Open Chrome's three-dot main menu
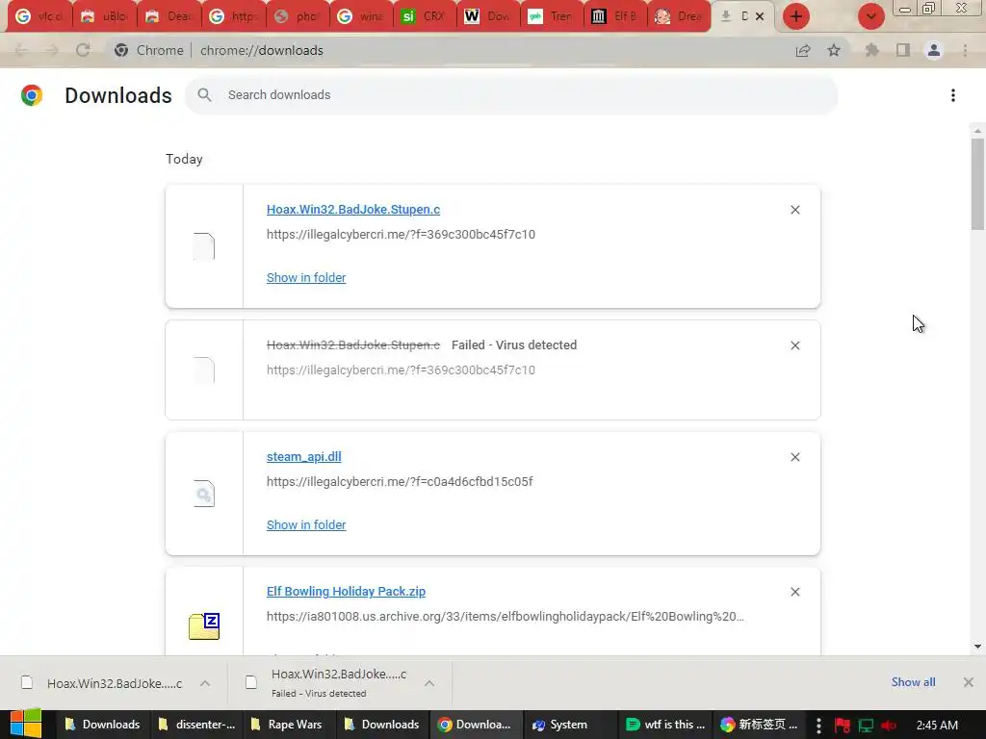Screen dimensions: 986x739 [x=965, y=50]
